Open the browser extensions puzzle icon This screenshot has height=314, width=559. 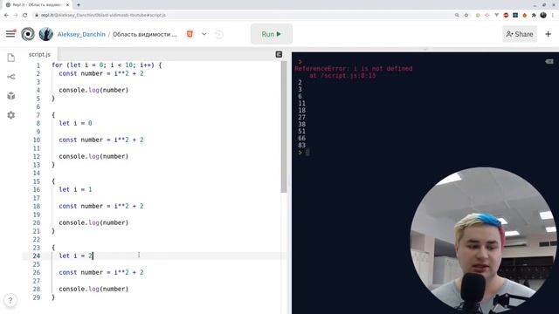tap(534, 16)
